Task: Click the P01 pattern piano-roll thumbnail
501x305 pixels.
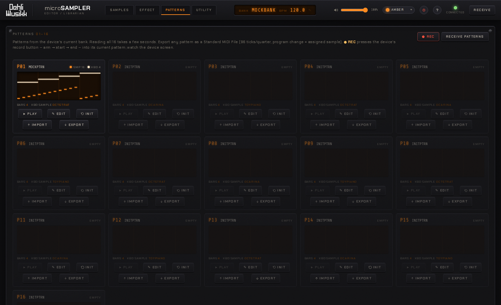Action: point(59,86)
